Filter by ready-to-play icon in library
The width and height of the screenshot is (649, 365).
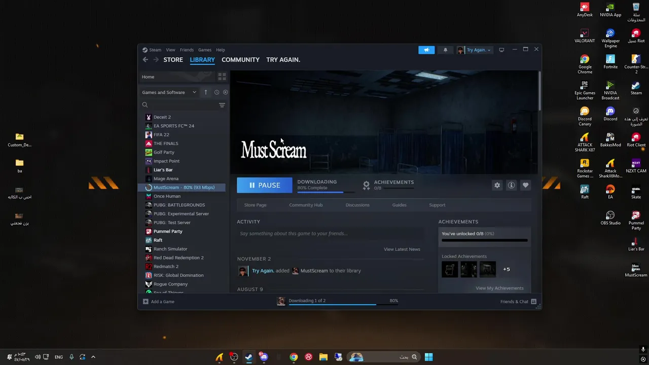[x=226, y=92]
